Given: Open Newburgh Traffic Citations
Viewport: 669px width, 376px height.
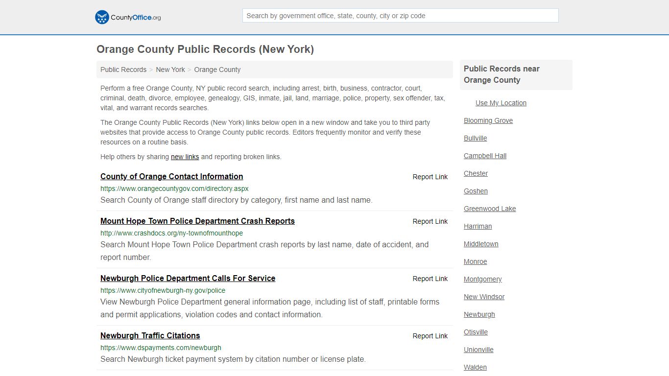Looking at the screenshot, I should pos(150,335).
